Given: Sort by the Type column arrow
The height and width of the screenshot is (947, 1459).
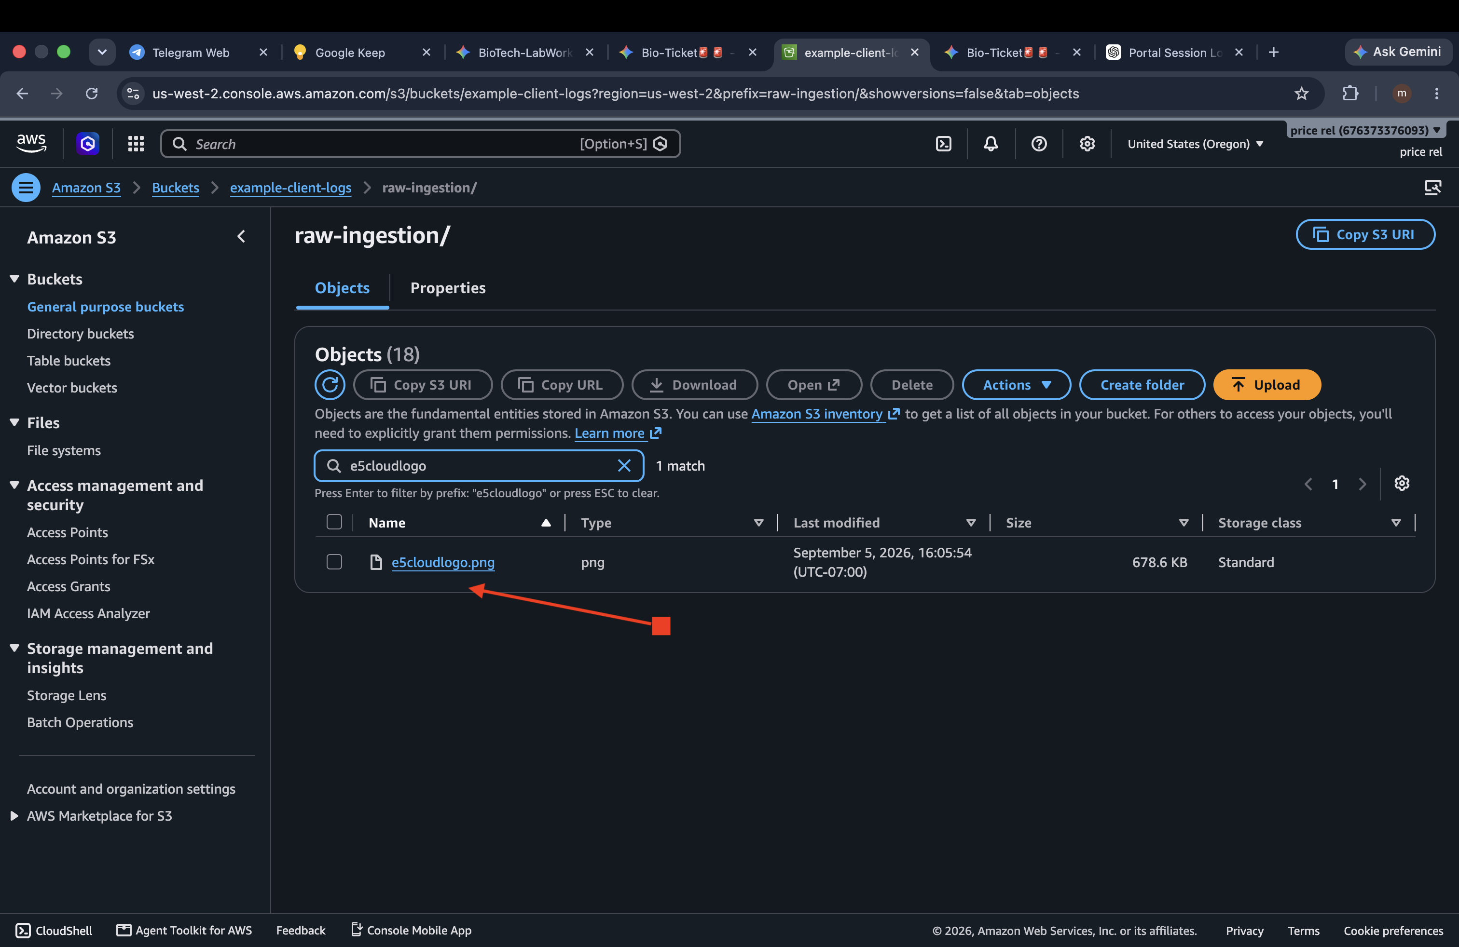Looking at the screenshot, I should pyautogui.click(x=758, y=523).
